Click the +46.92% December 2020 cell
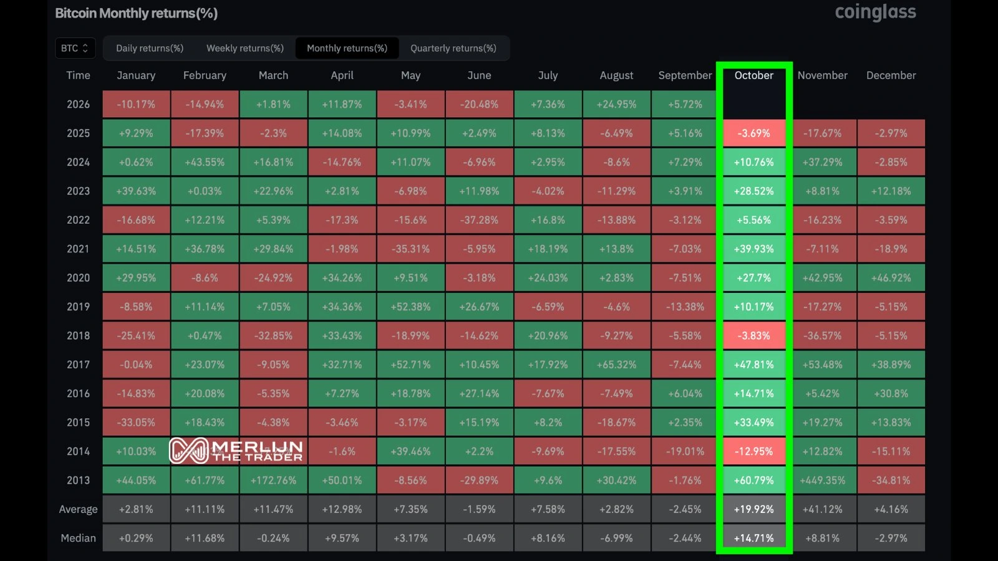 [x=891, y=277]
